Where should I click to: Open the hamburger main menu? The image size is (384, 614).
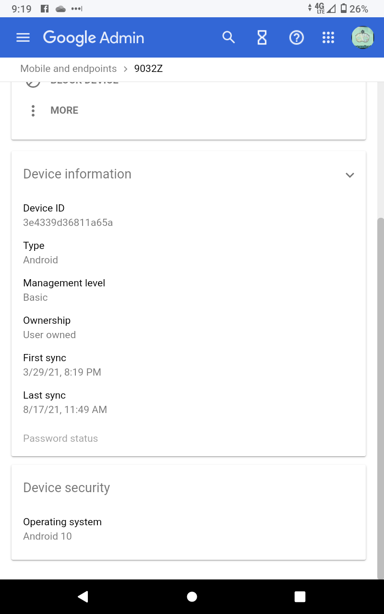click(23, 38)
